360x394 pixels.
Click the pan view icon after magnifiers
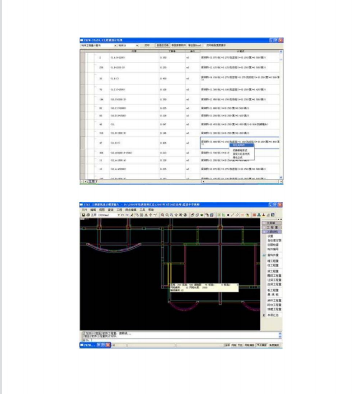pyautogui.click(x=176, y=215)
